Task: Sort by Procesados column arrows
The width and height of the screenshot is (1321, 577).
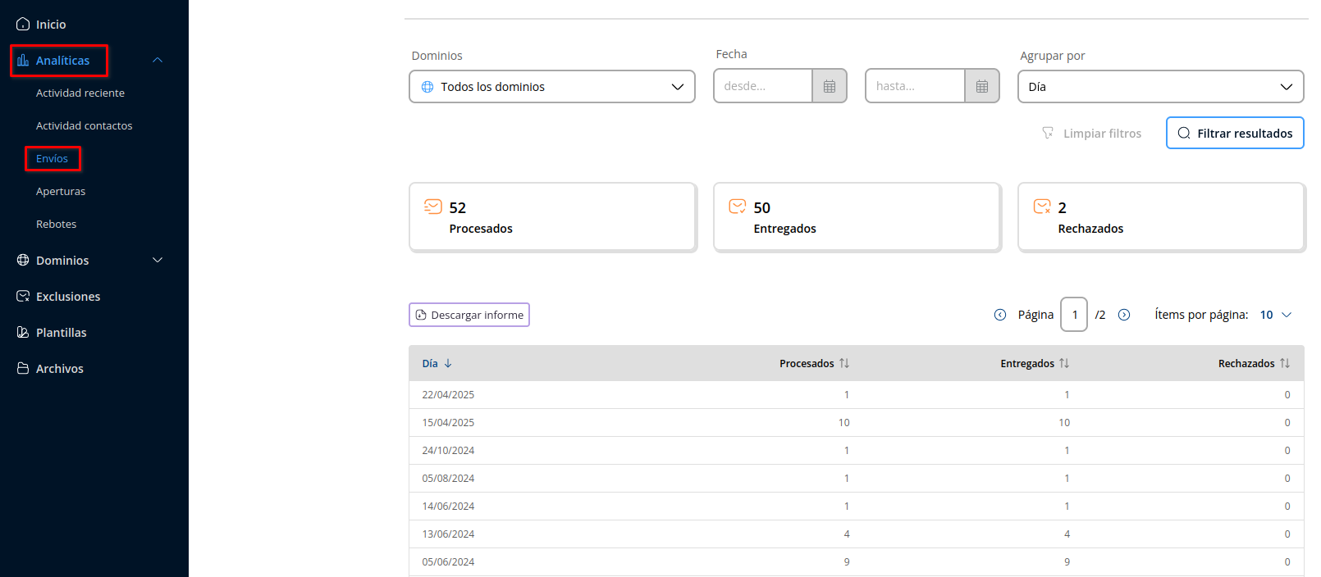Action: [844, 363]
